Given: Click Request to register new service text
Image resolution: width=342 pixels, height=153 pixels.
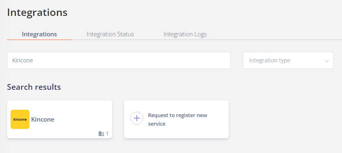Looking at the screenshot, I should (x=178, y=120).
